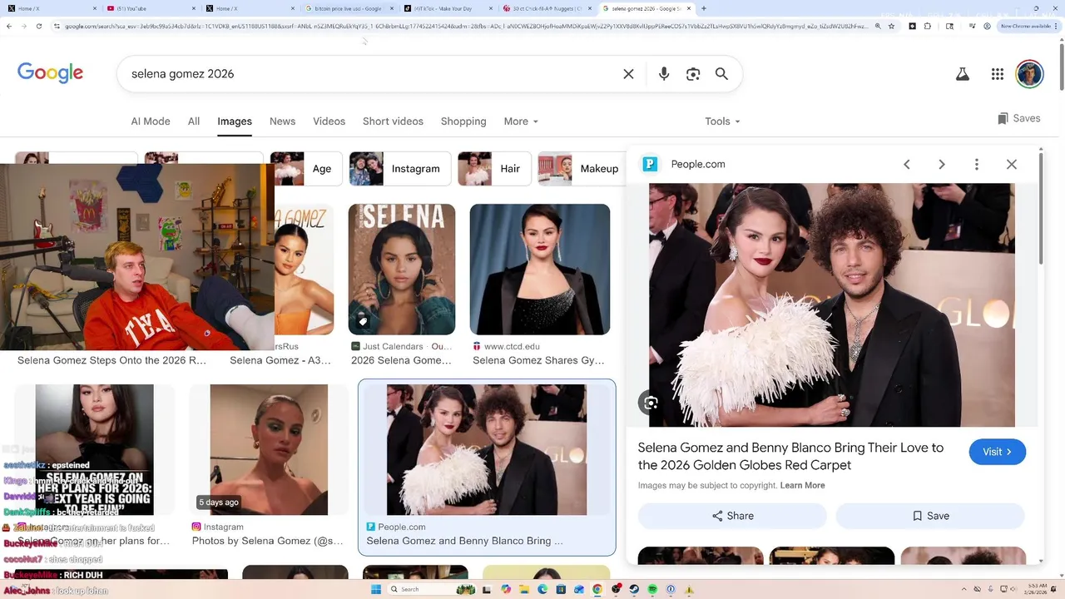
Task: Filter images by Hair chip
Action: pos(494,169)
